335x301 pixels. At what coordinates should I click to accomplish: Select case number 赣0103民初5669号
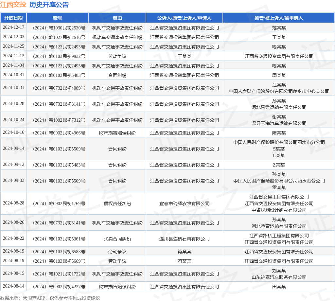[x=59, y=261]
